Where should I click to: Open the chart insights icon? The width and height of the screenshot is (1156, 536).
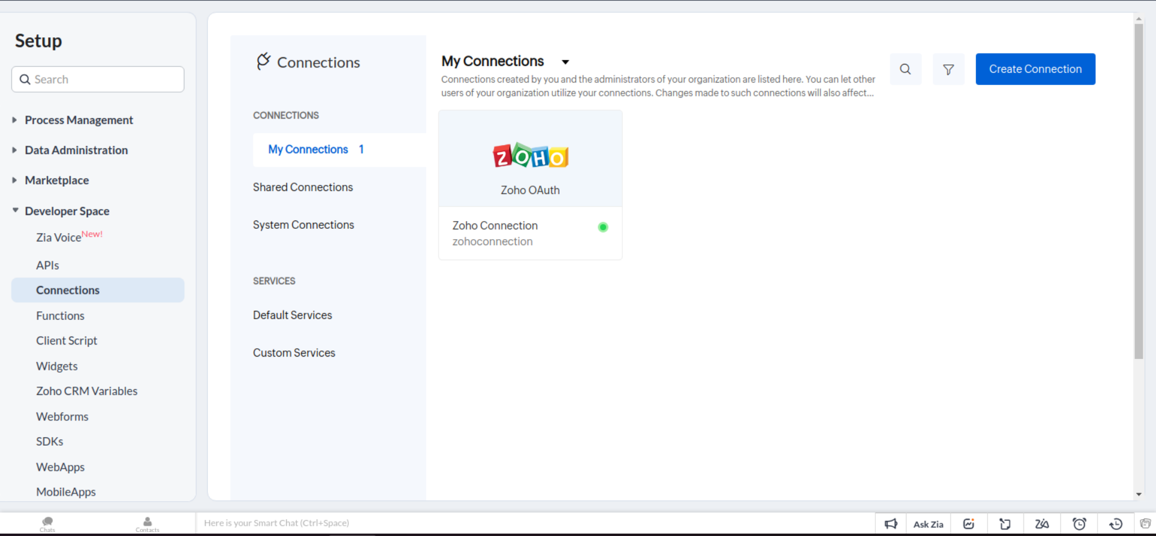coord(969,524)
